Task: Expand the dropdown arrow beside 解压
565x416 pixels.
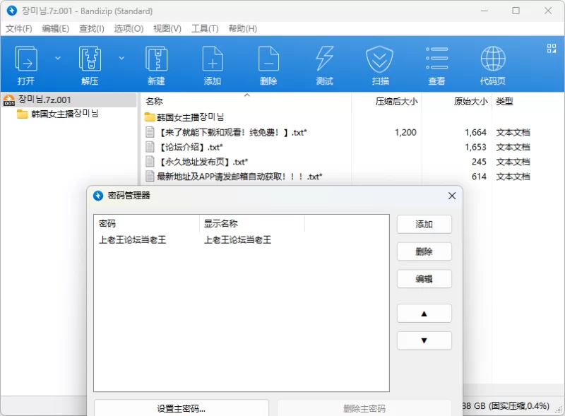Action: tap(121, 58)
